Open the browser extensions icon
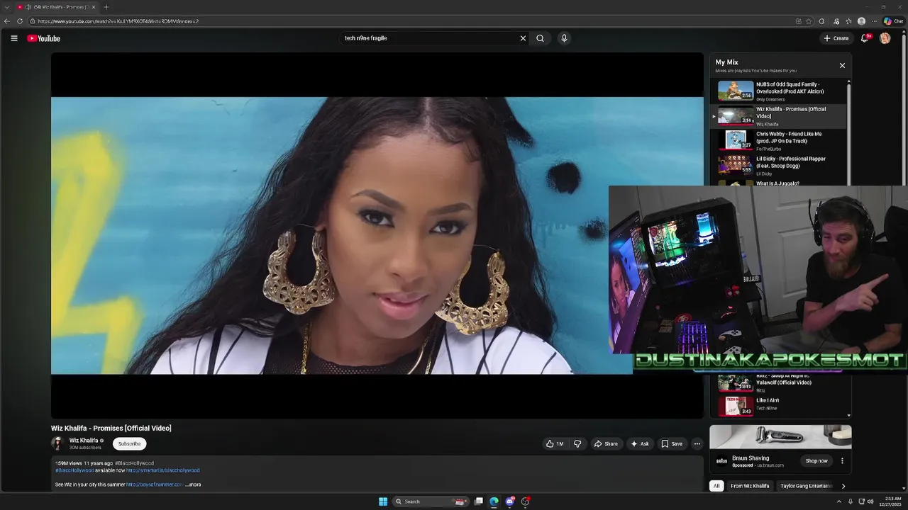This screenshot has width=908, height=510. [821, 21]
